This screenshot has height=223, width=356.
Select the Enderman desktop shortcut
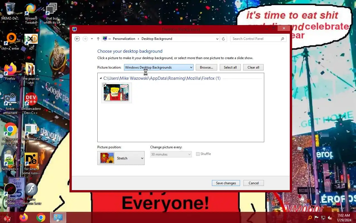(x=31, y=132)
